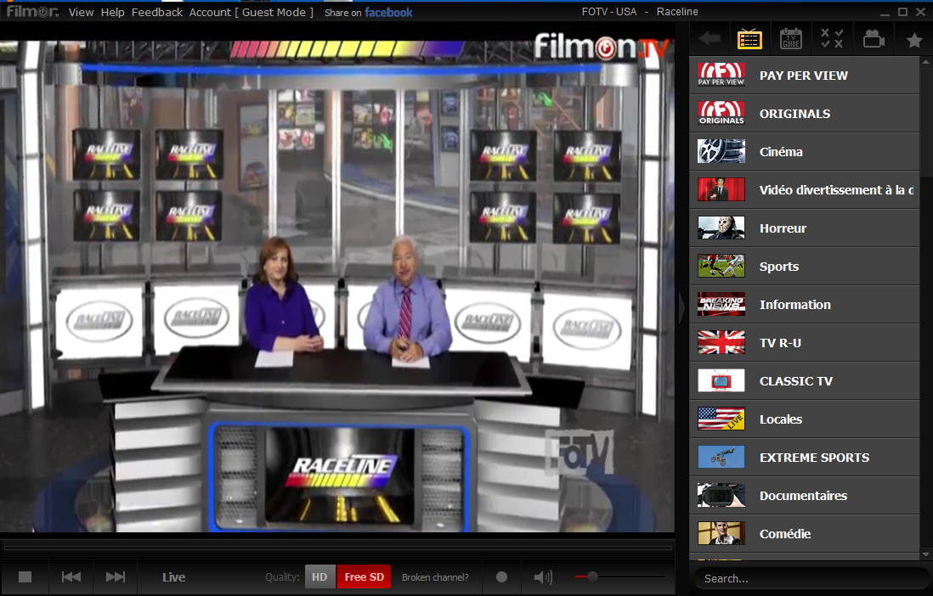Click the checkmarks and crosses icon
Screen dimensions: 933x596
[832, 39]
